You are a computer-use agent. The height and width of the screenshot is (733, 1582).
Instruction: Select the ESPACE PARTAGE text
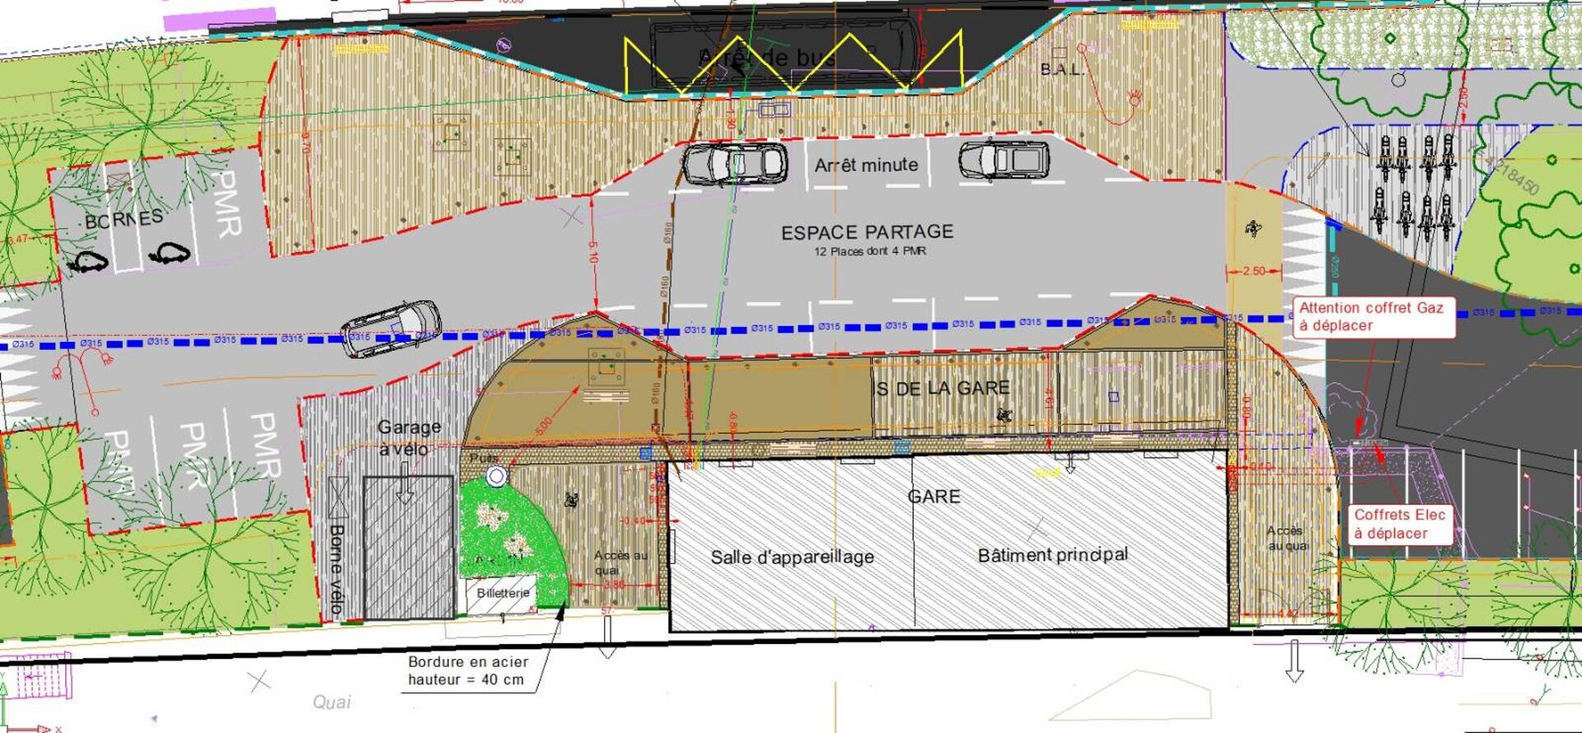tap(867, 232)
